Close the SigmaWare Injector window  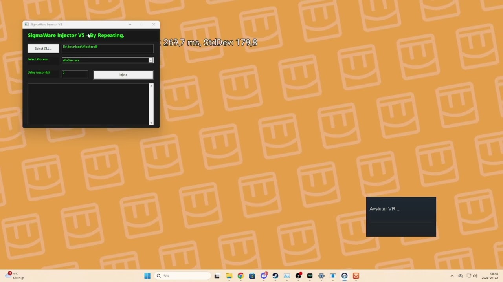[x=154, y=24]
